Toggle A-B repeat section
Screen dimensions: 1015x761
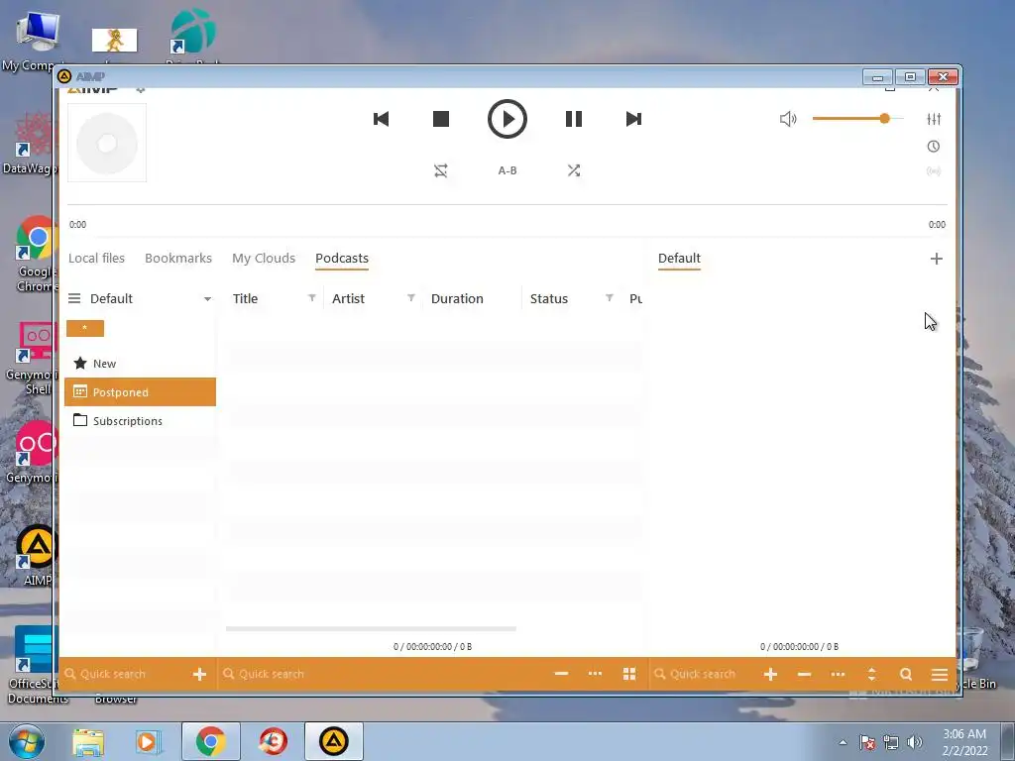click(x=507, y=170)
